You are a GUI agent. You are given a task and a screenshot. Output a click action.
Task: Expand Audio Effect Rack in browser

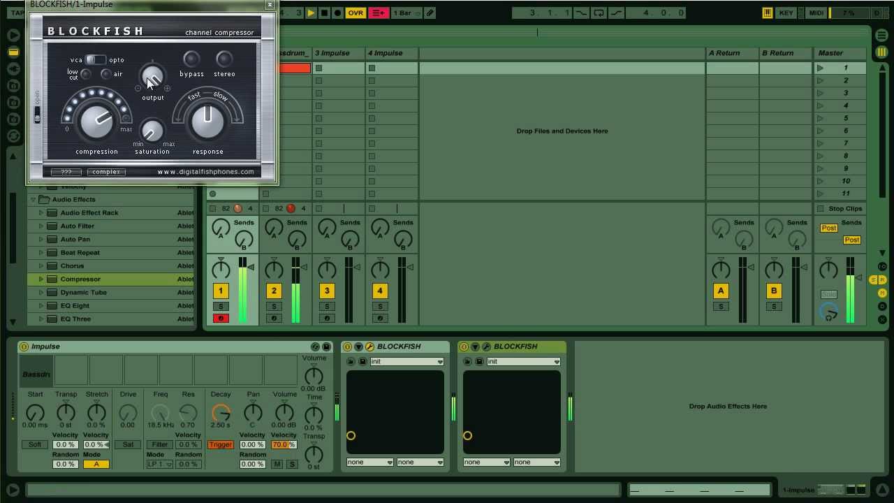(x=41, y=213)
